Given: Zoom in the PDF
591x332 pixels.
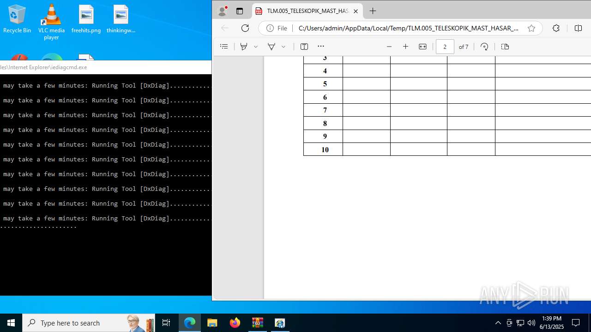Looking at the screenshot, I should click(x=406, y=47).
